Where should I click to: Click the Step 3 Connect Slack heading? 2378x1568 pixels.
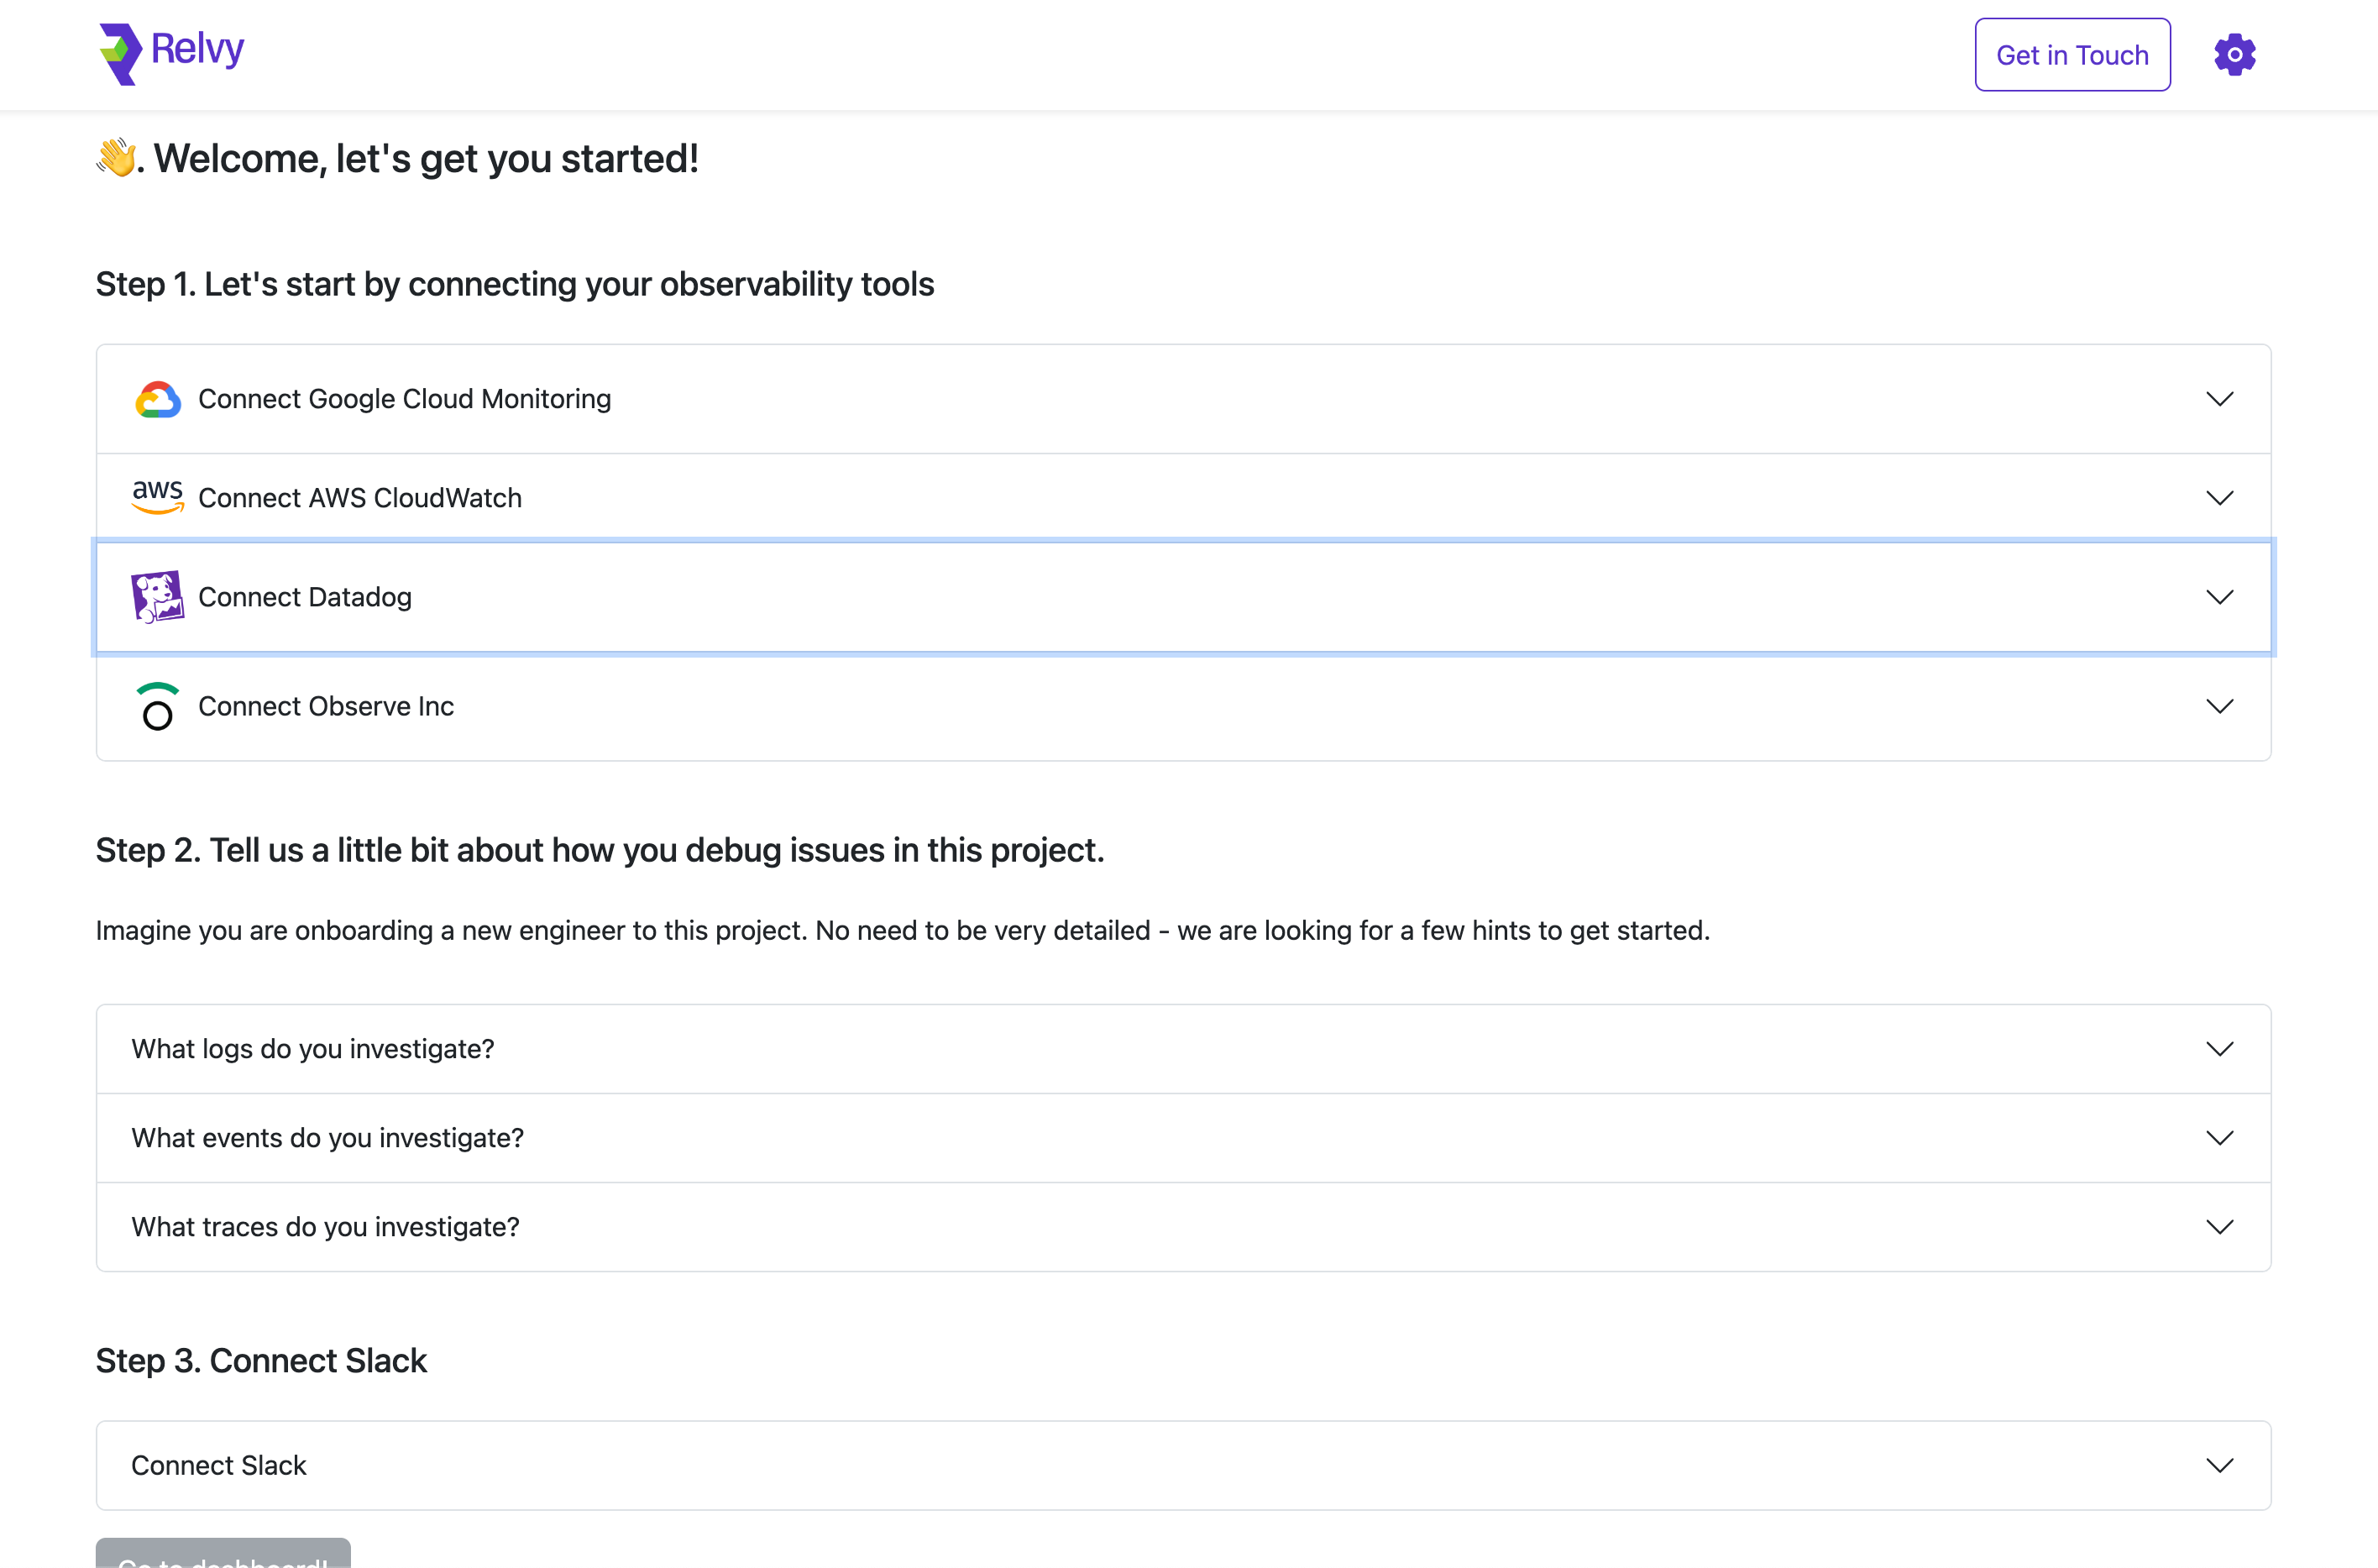click(261, 1360)
